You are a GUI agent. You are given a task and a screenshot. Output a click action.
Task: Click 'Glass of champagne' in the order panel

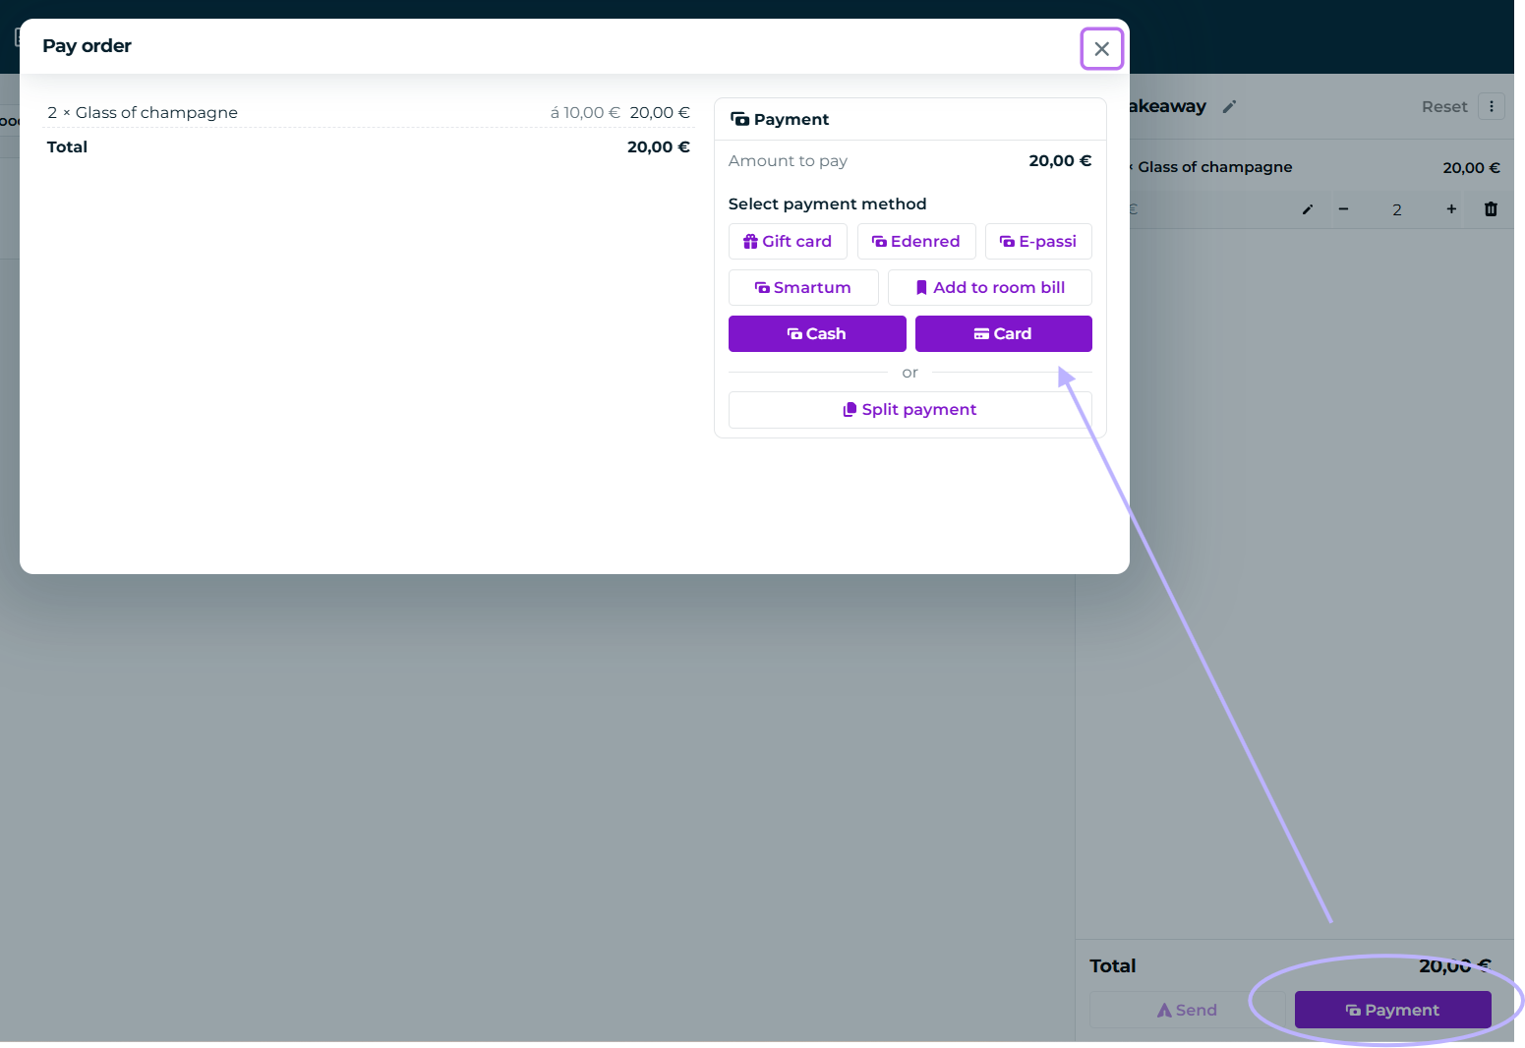[x=1215, y=167]
